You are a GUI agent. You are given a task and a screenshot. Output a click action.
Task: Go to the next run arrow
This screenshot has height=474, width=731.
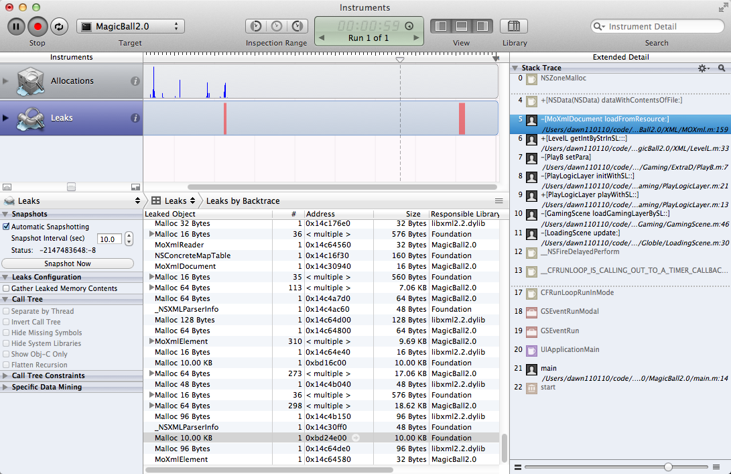(416, 38)
